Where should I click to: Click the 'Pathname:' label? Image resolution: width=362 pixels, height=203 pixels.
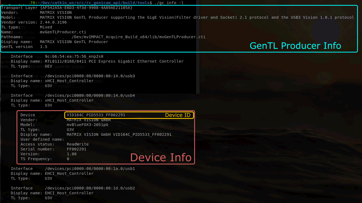coord(12,37)
